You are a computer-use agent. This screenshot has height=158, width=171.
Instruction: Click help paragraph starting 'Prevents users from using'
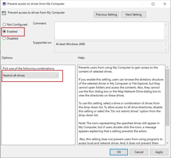coord(118,69)
